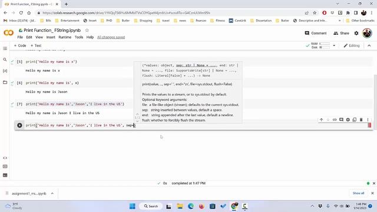Bookmark this page star icon
The width and height of the screenshot is (377, 212).
pos(315,13)
